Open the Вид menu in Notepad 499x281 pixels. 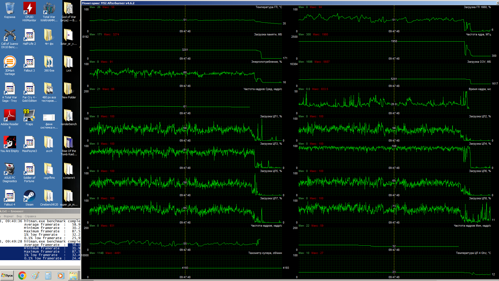point(19,216)
